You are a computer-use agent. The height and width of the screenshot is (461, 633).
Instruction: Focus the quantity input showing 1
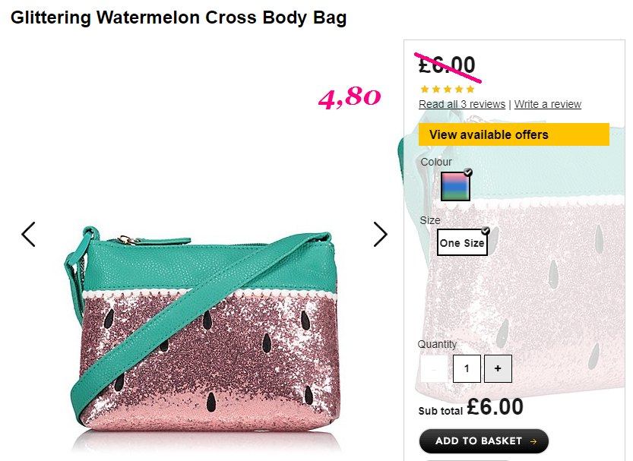[467, 368]
